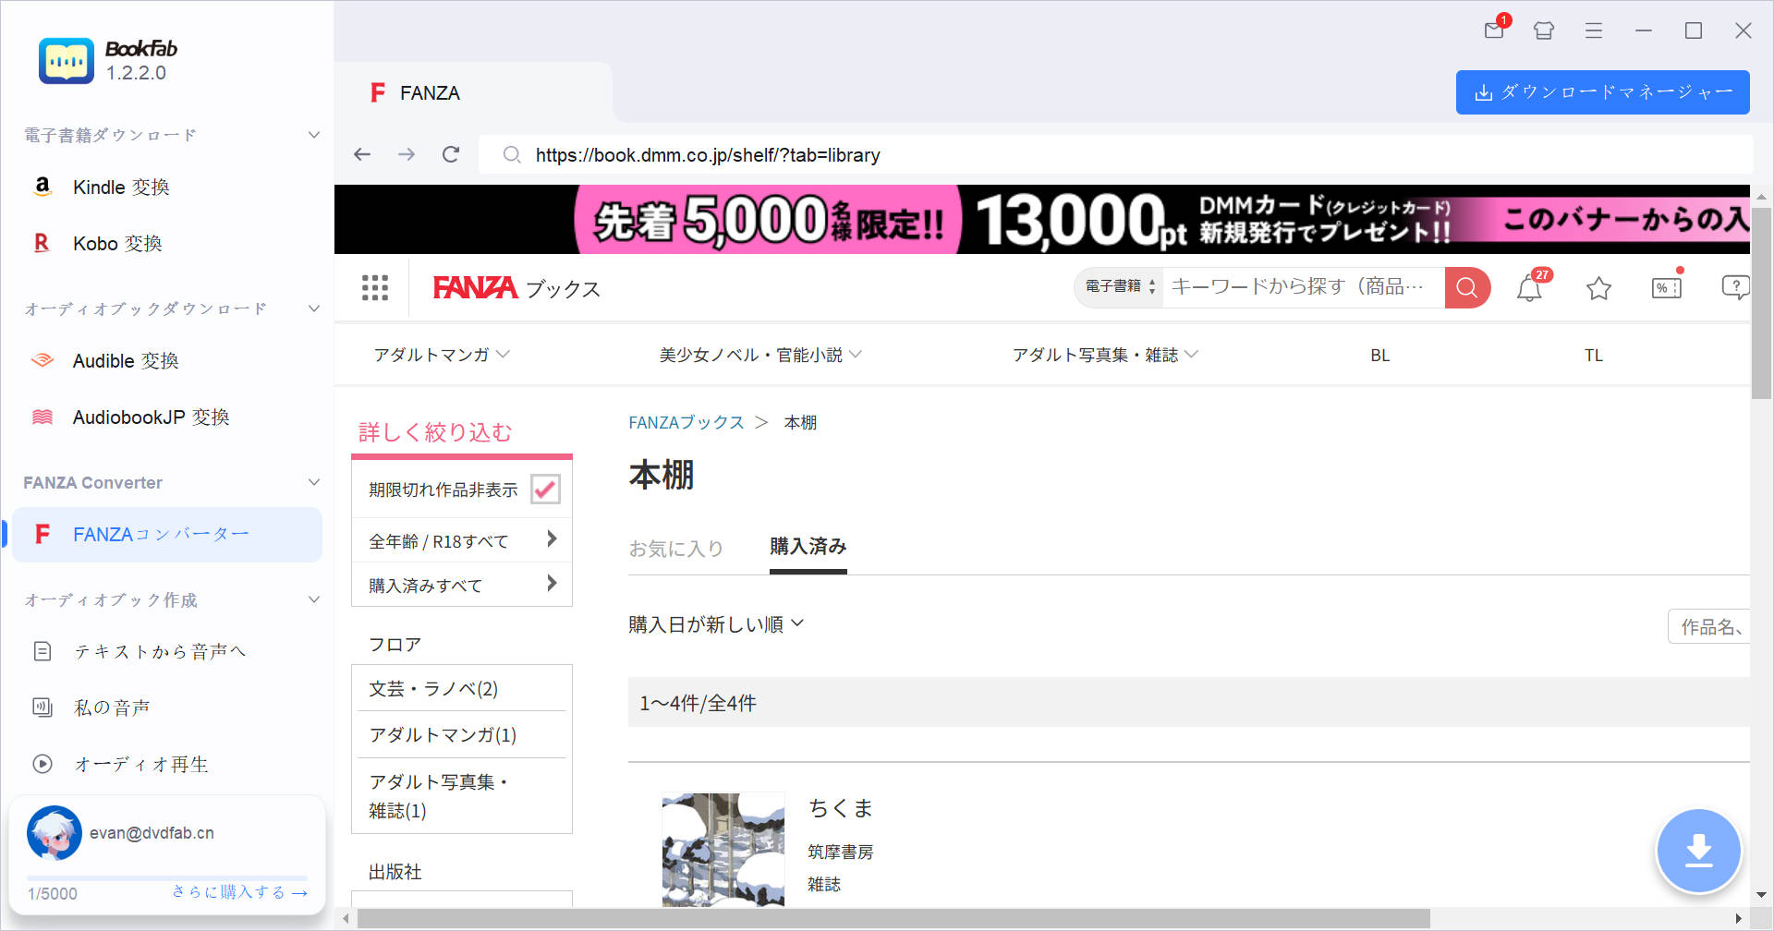Select the Kobo 変換 converter

tap(118, 243)
